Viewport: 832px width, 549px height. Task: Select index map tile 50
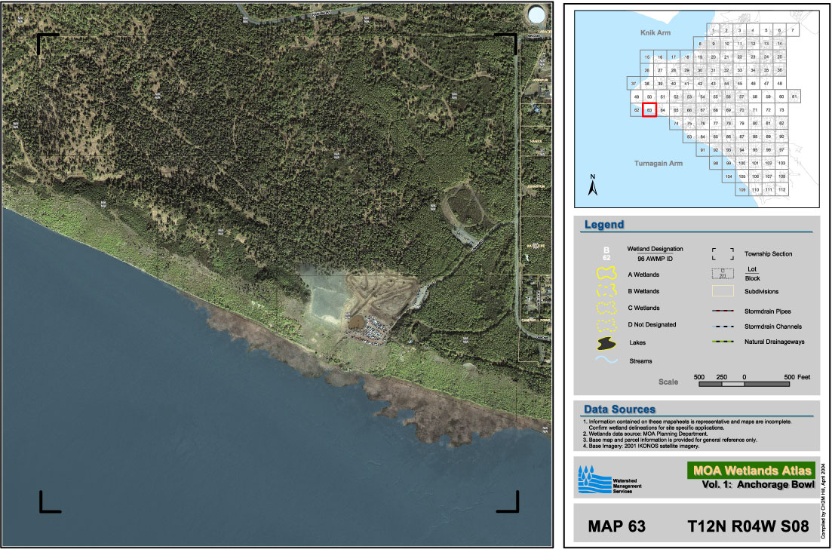coord(649,97)
